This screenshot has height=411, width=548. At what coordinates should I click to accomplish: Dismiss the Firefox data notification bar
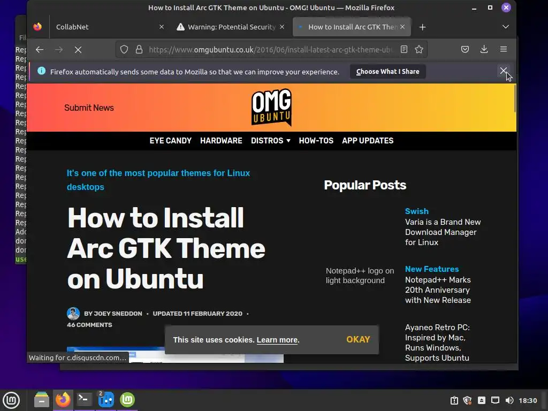pyautogui.click(x=503, y=71)
